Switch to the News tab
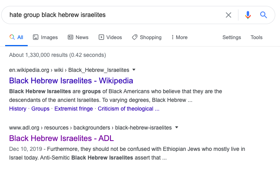This screenshot has height=171, width=280. (78, 38)
